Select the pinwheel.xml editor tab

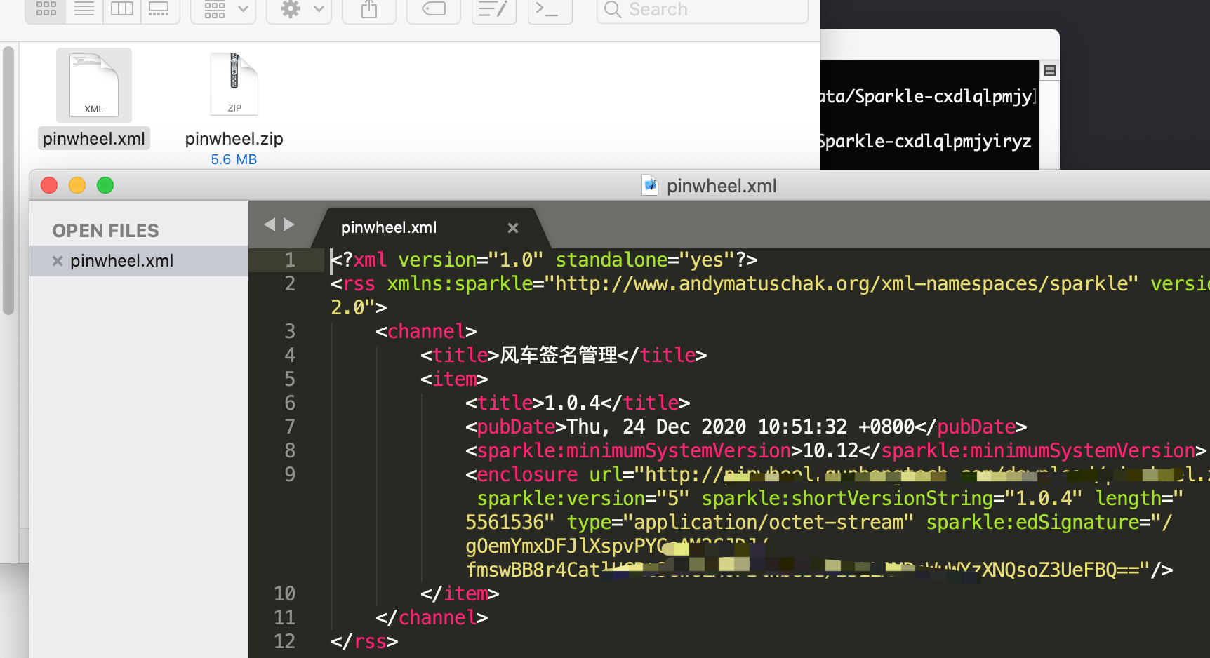(x=388, y=227)
